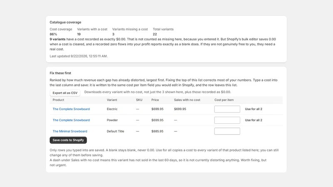Focus cost per item field for Electric variant
The height and width of the screenshot is (187, 333).
227,109
